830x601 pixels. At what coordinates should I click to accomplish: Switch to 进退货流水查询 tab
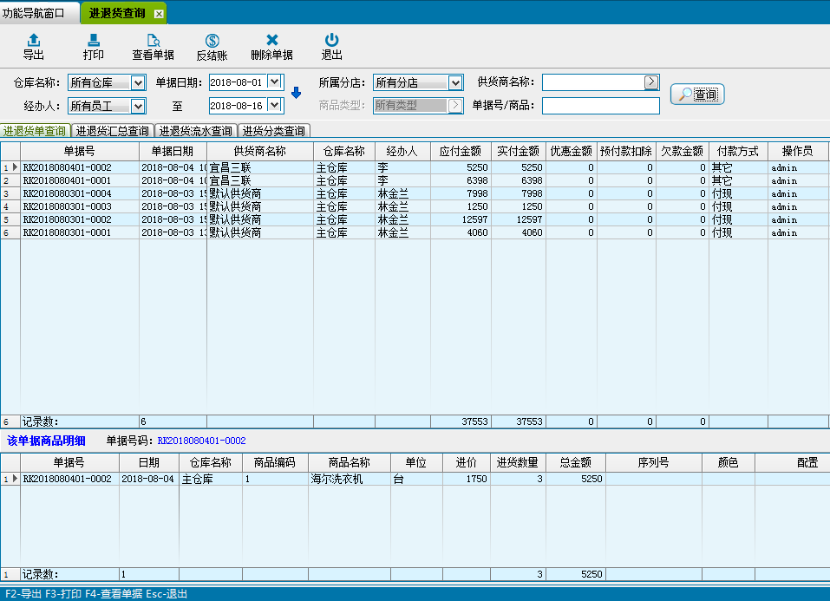pyautogui.click(x=195, y=132)
